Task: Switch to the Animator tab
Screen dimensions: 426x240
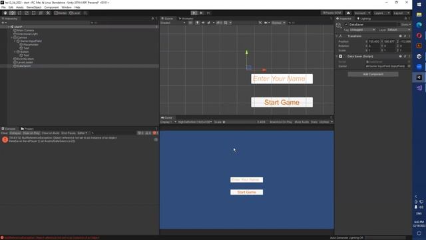Action: click(x=186, y=19)
